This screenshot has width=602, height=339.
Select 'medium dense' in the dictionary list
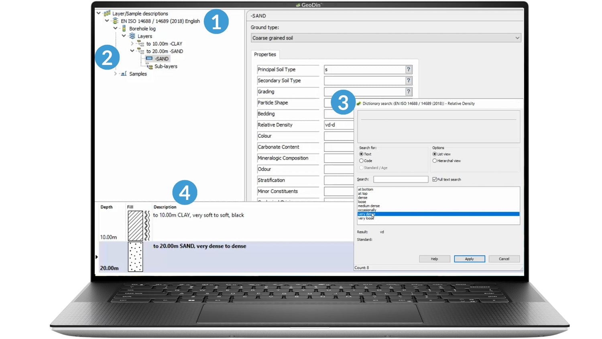[x=369, y=206]
